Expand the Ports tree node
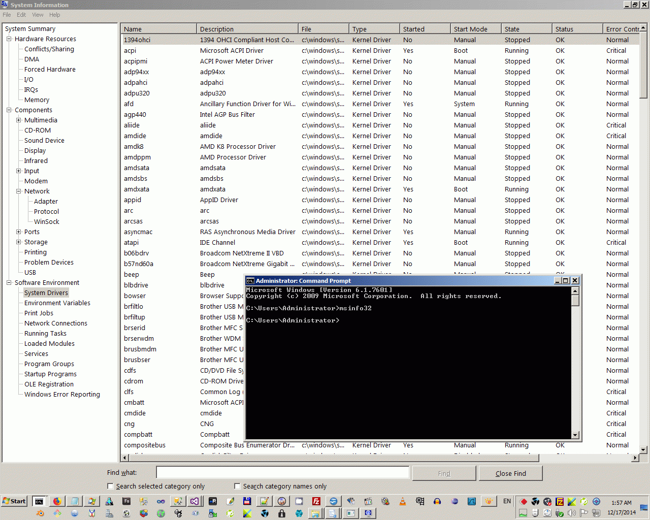The height and width of the screenshot is (520, 650). 18,232
